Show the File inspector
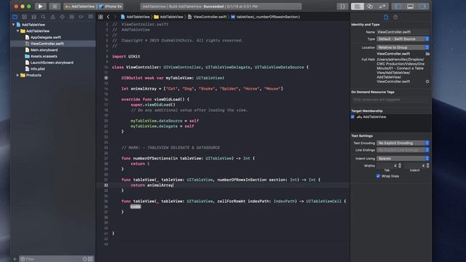This screenshot has width=466, height=262. coord(386,17)
